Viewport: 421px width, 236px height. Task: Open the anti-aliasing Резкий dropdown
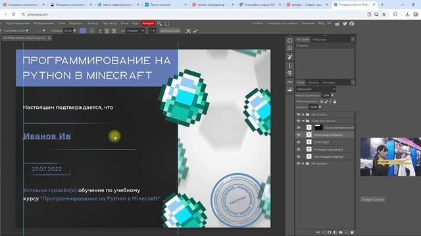tap(136, 31)
